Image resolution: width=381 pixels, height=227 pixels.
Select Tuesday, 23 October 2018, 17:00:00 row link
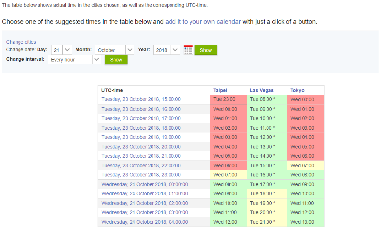point(141,118)
